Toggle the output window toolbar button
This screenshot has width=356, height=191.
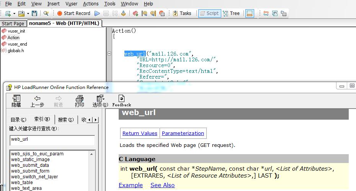pyautogui.click(x=250, y=13)
